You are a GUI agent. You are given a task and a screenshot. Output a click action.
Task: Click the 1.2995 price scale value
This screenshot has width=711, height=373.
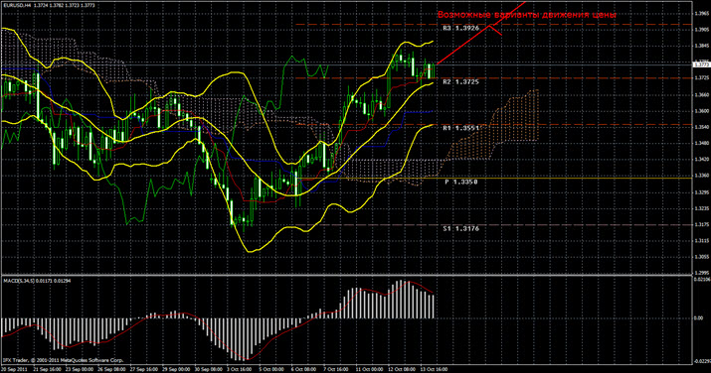point(701,272)
